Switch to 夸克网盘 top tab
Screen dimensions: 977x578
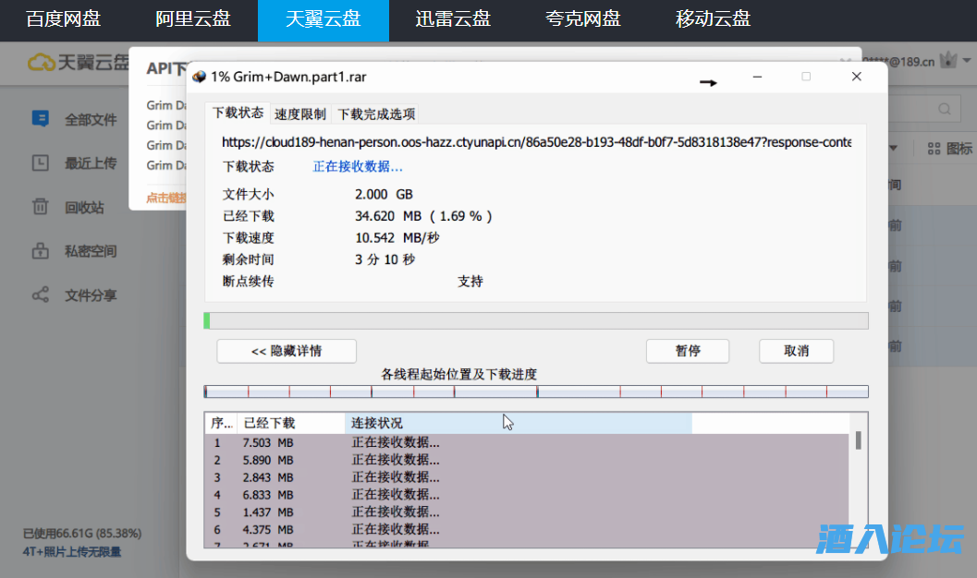583,19
